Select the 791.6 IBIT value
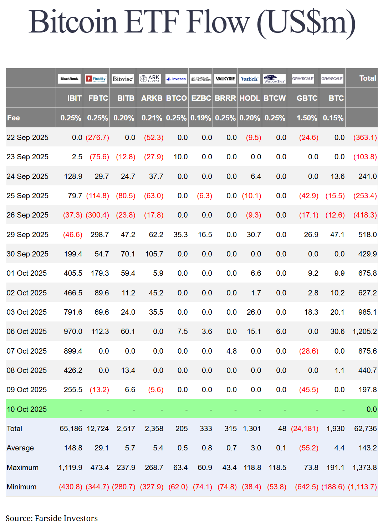Image resolution: width=383 pixels, height=524 pixels. click(73, 312)
